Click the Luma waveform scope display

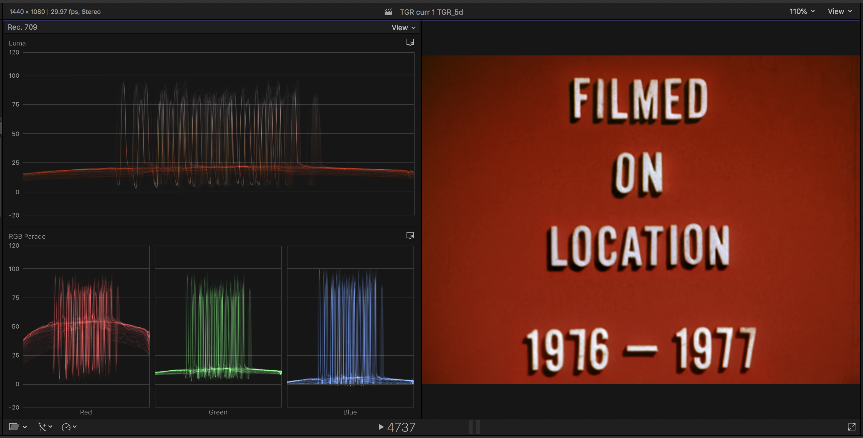(x=218, y=134)
